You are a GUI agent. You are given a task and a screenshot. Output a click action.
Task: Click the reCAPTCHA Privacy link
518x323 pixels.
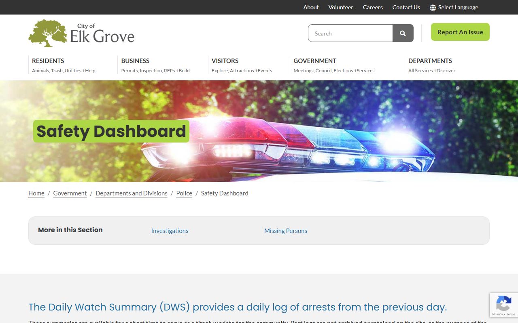(497, 314)
